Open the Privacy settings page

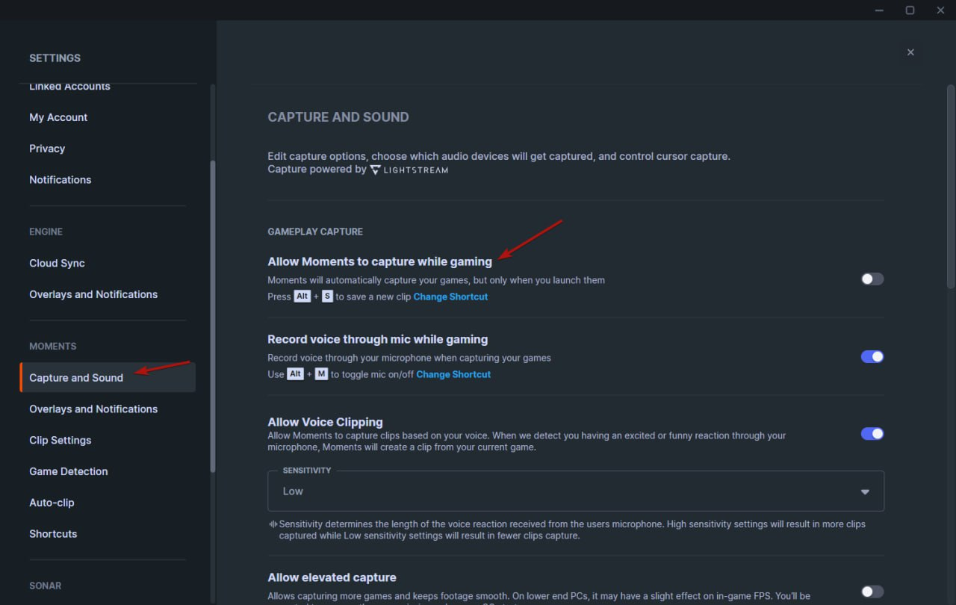pos(47,149)
